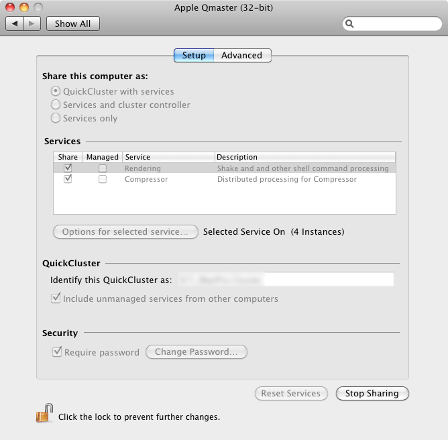Click the Service column header
448x440 pixels.
click(x=168, y=157)
